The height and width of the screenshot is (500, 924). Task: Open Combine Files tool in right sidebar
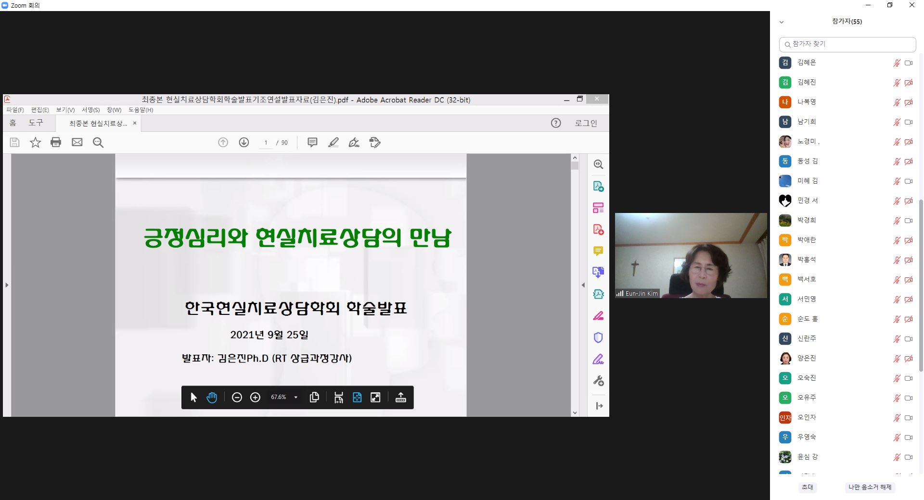(x=598, y=273)
